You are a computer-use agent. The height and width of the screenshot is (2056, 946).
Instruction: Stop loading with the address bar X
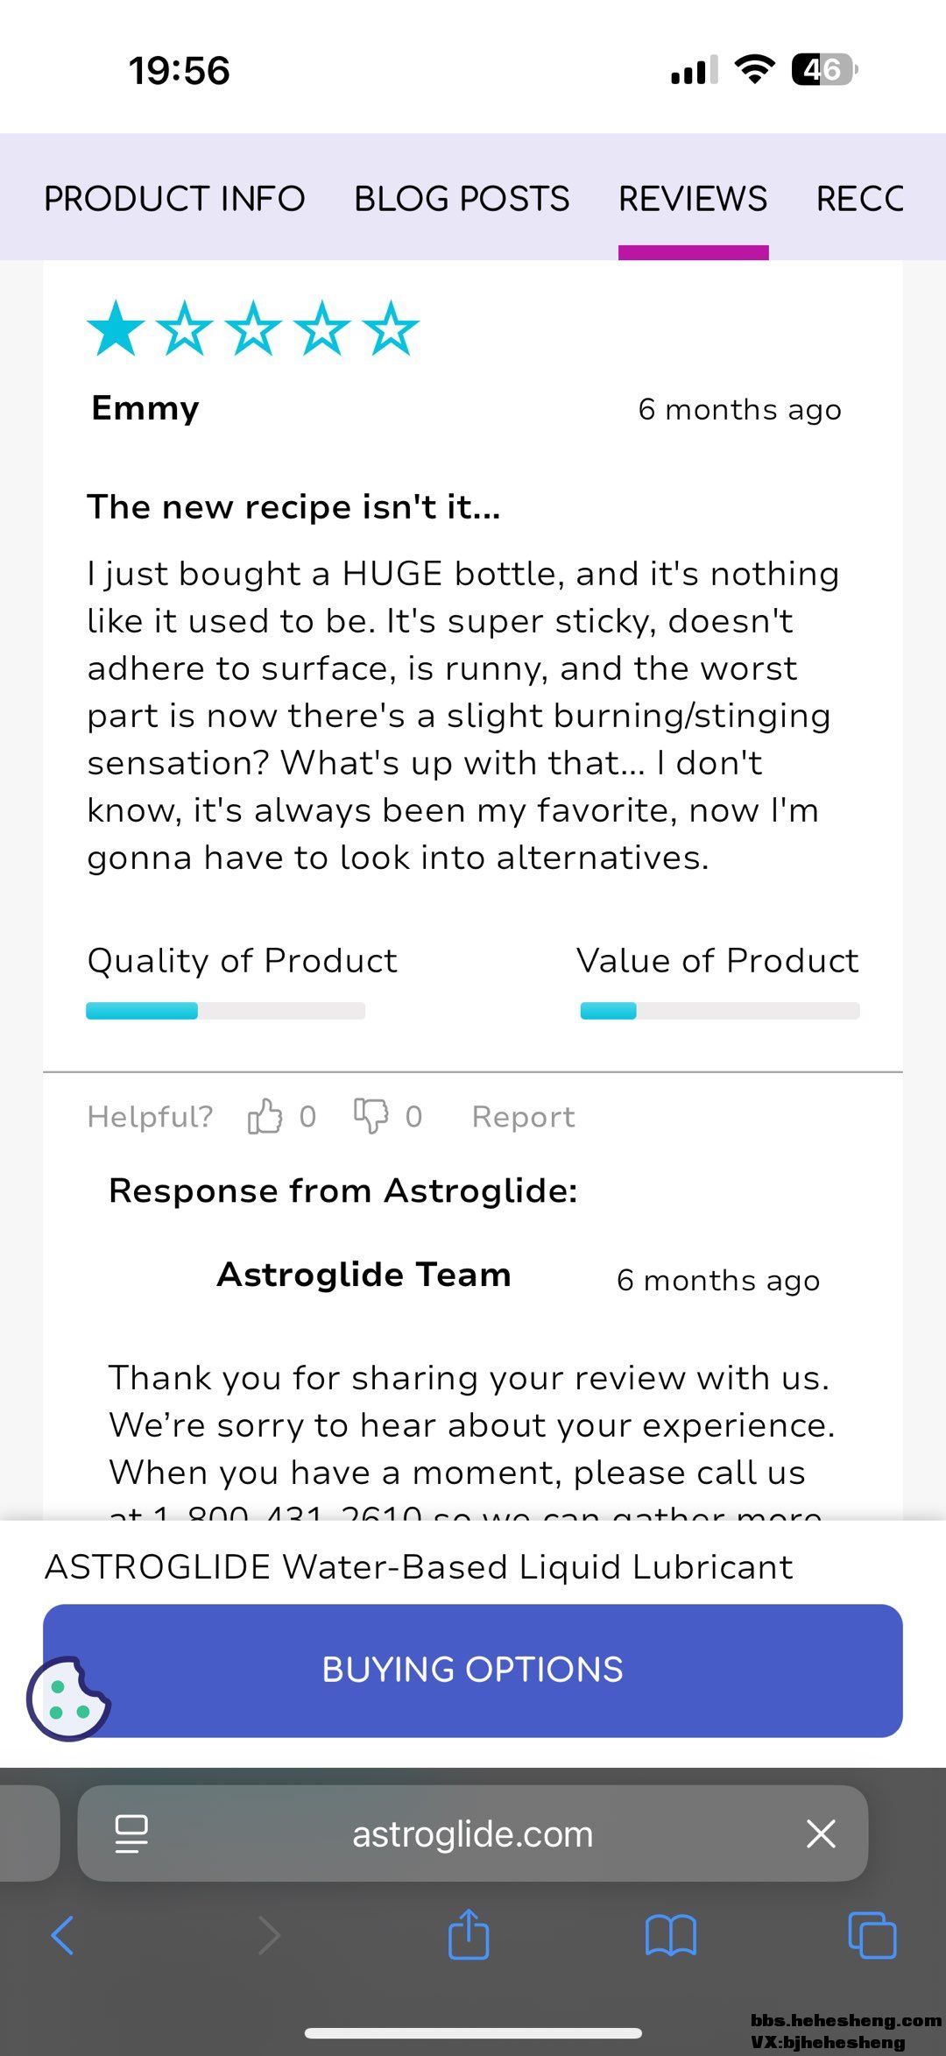pos(821,1833)
